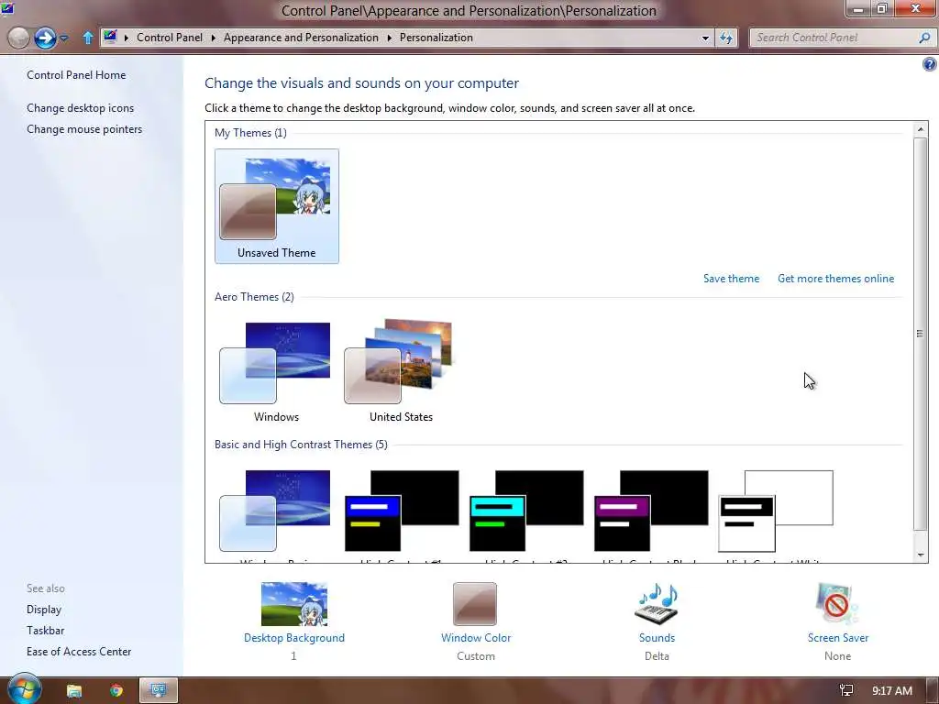Open the recent pages dropdown arrow
This screenshot has width=939, height=704.
click(63, 38)
